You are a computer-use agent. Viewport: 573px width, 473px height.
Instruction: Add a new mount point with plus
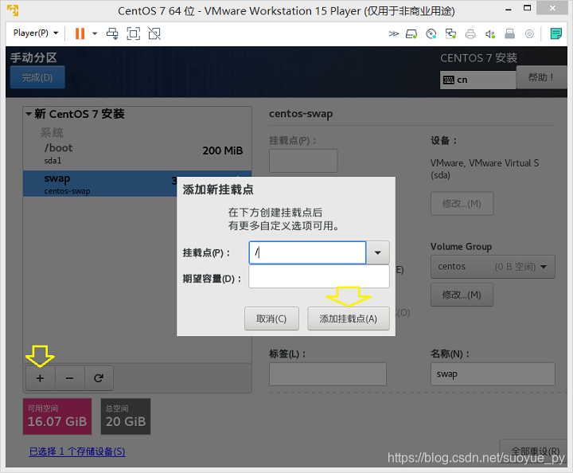pos(41,378)
